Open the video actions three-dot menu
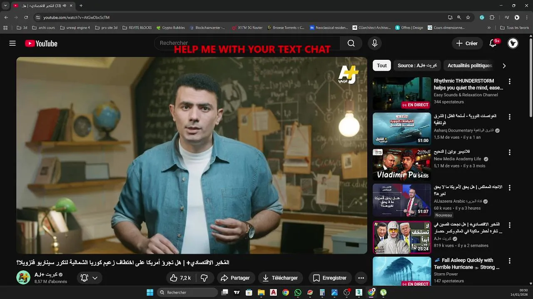 click(361, 278)
